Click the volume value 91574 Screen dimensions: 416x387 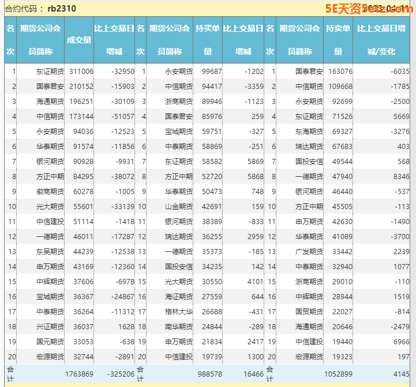(83, 146)
